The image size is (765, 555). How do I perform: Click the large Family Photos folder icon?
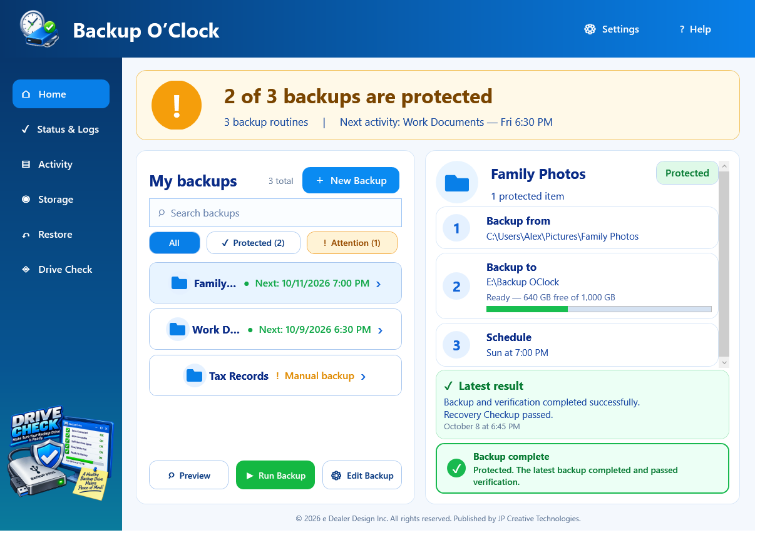point(457,183)
